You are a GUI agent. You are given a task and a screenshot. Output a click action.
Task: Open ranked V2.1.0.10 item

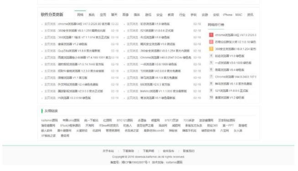[x=235, y=42]
